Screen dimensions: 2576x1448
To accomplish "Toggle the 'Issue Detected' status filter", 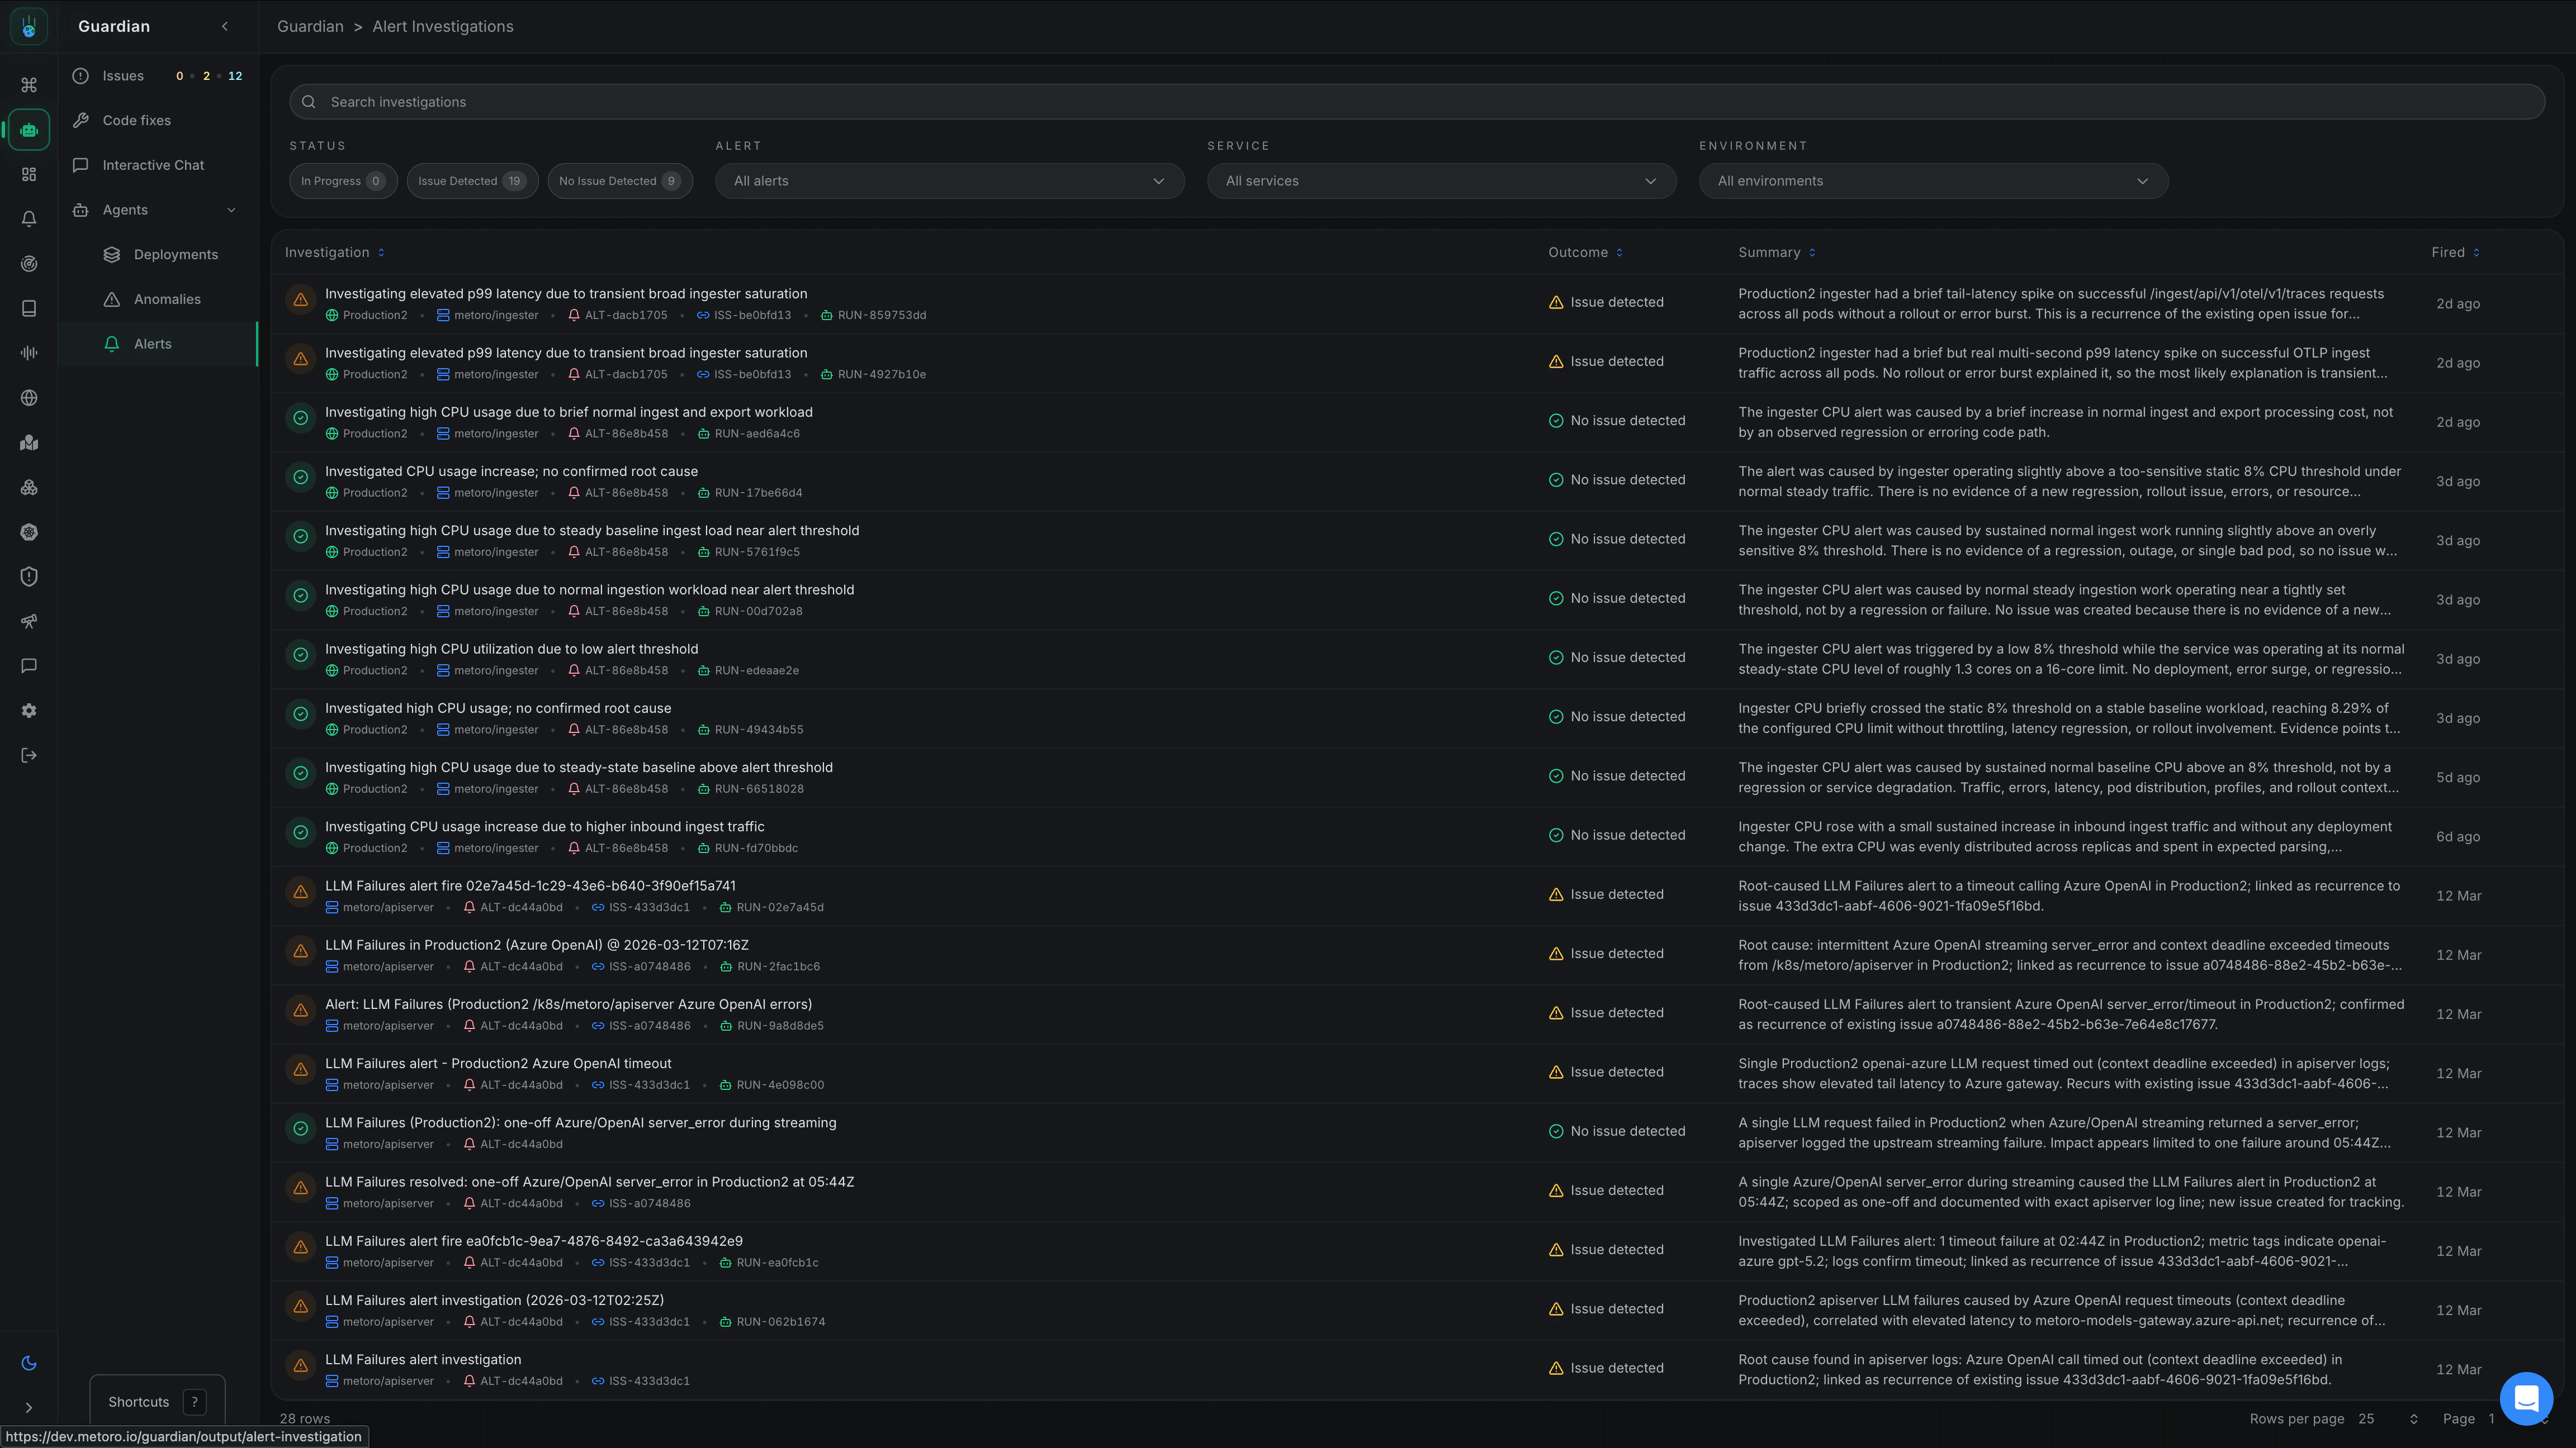I will [x=472, y=181].
